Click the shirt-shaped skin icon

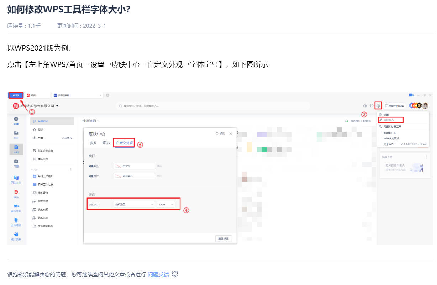pyautogui.click(x=372, y=106)
